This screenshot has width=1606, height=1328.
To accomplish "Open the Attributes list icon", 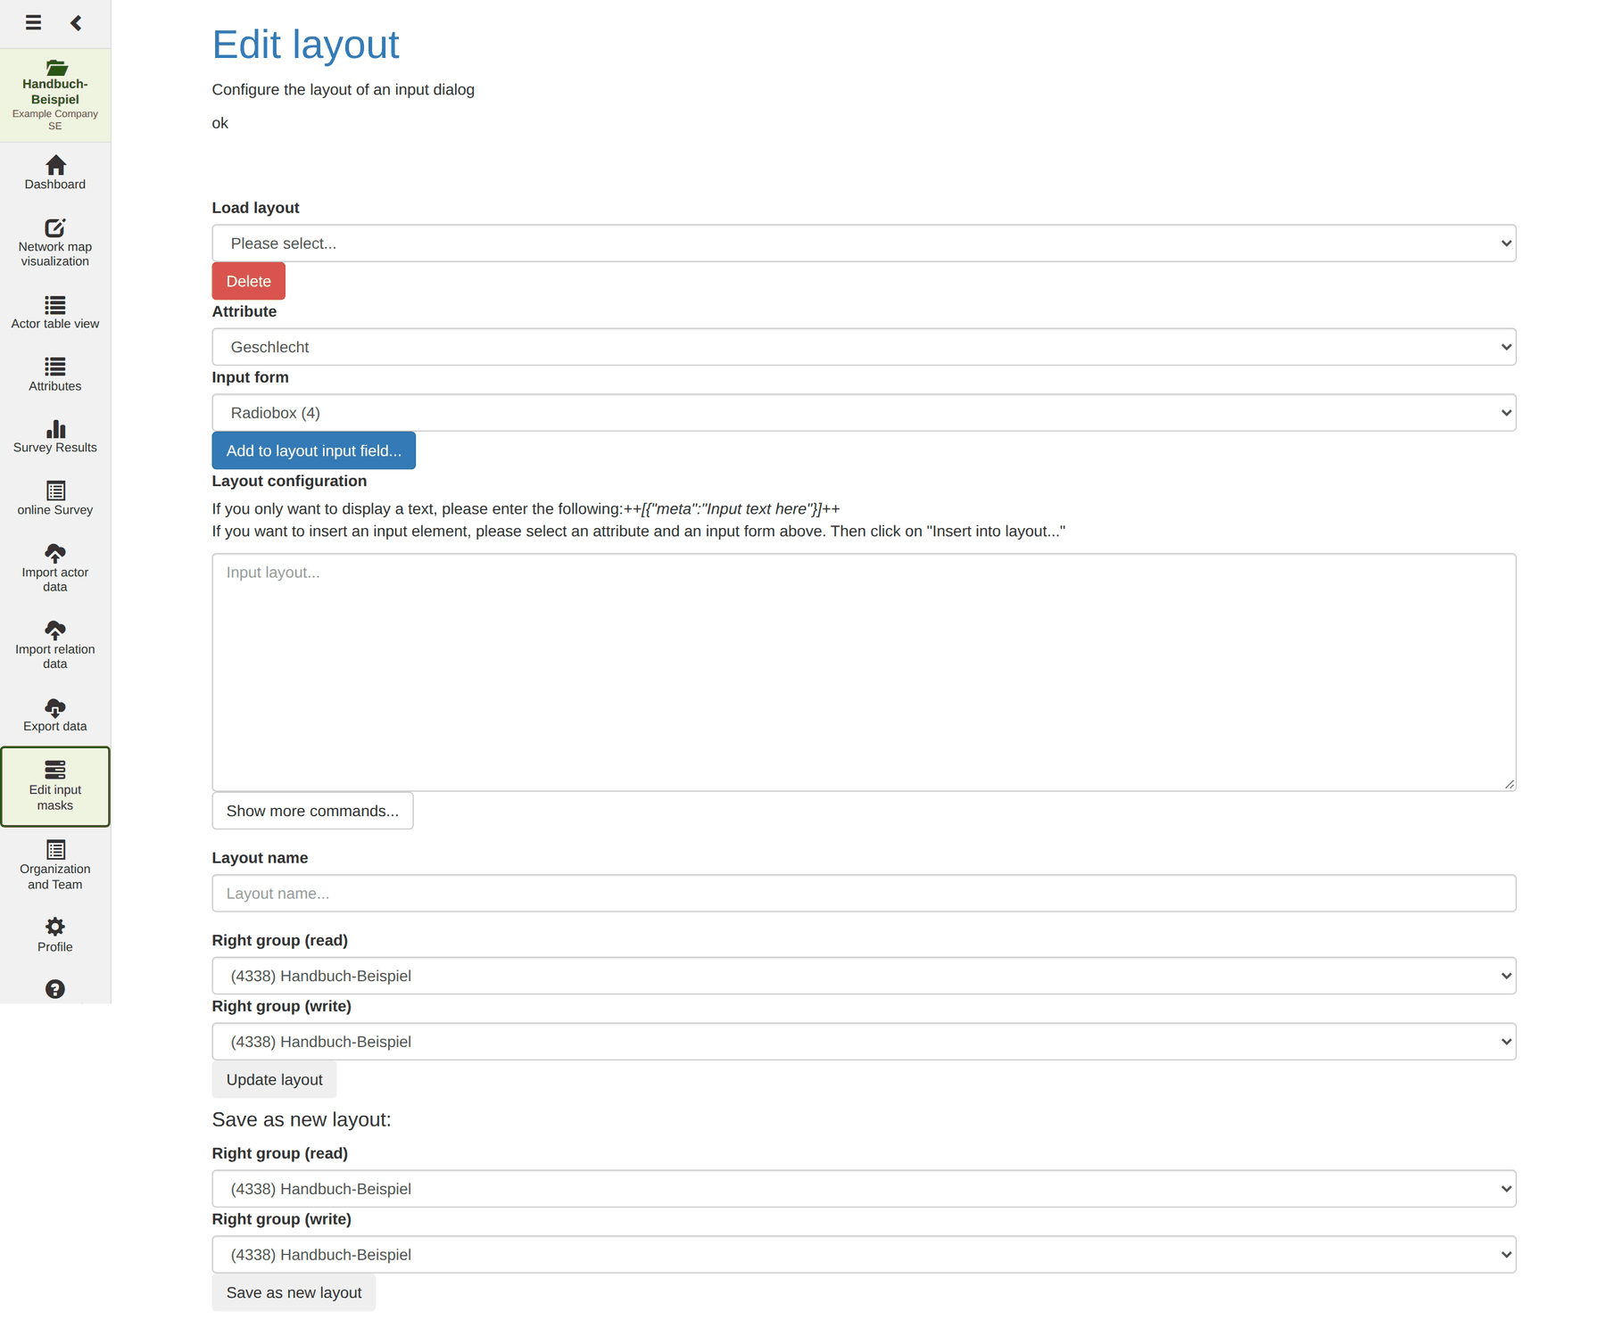I will pos(55,367).
